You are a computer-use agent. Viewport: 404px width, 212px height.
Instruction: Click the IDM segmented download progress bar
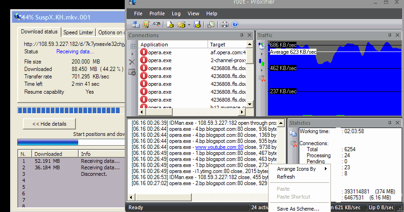click(x=71, y=110)
